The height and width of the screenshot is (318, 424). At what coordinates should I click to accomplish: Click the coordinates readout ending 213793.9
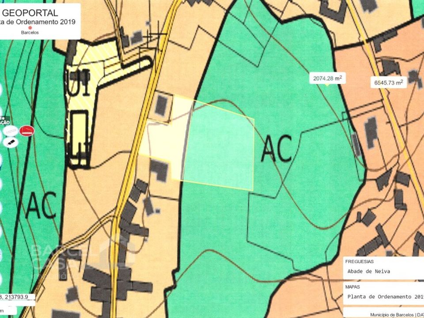click(x=18, y=297)
